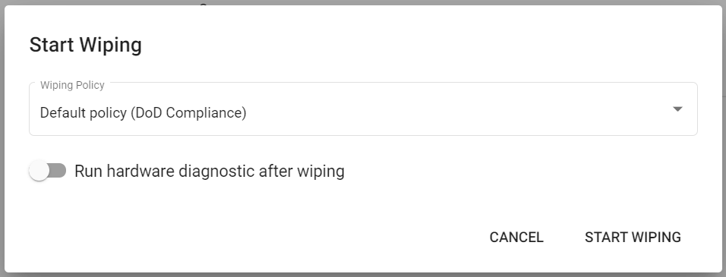This screenshot has width=726, height=277.
Task: Expand the policy list using the caret icon
Action: pos(677,109)
